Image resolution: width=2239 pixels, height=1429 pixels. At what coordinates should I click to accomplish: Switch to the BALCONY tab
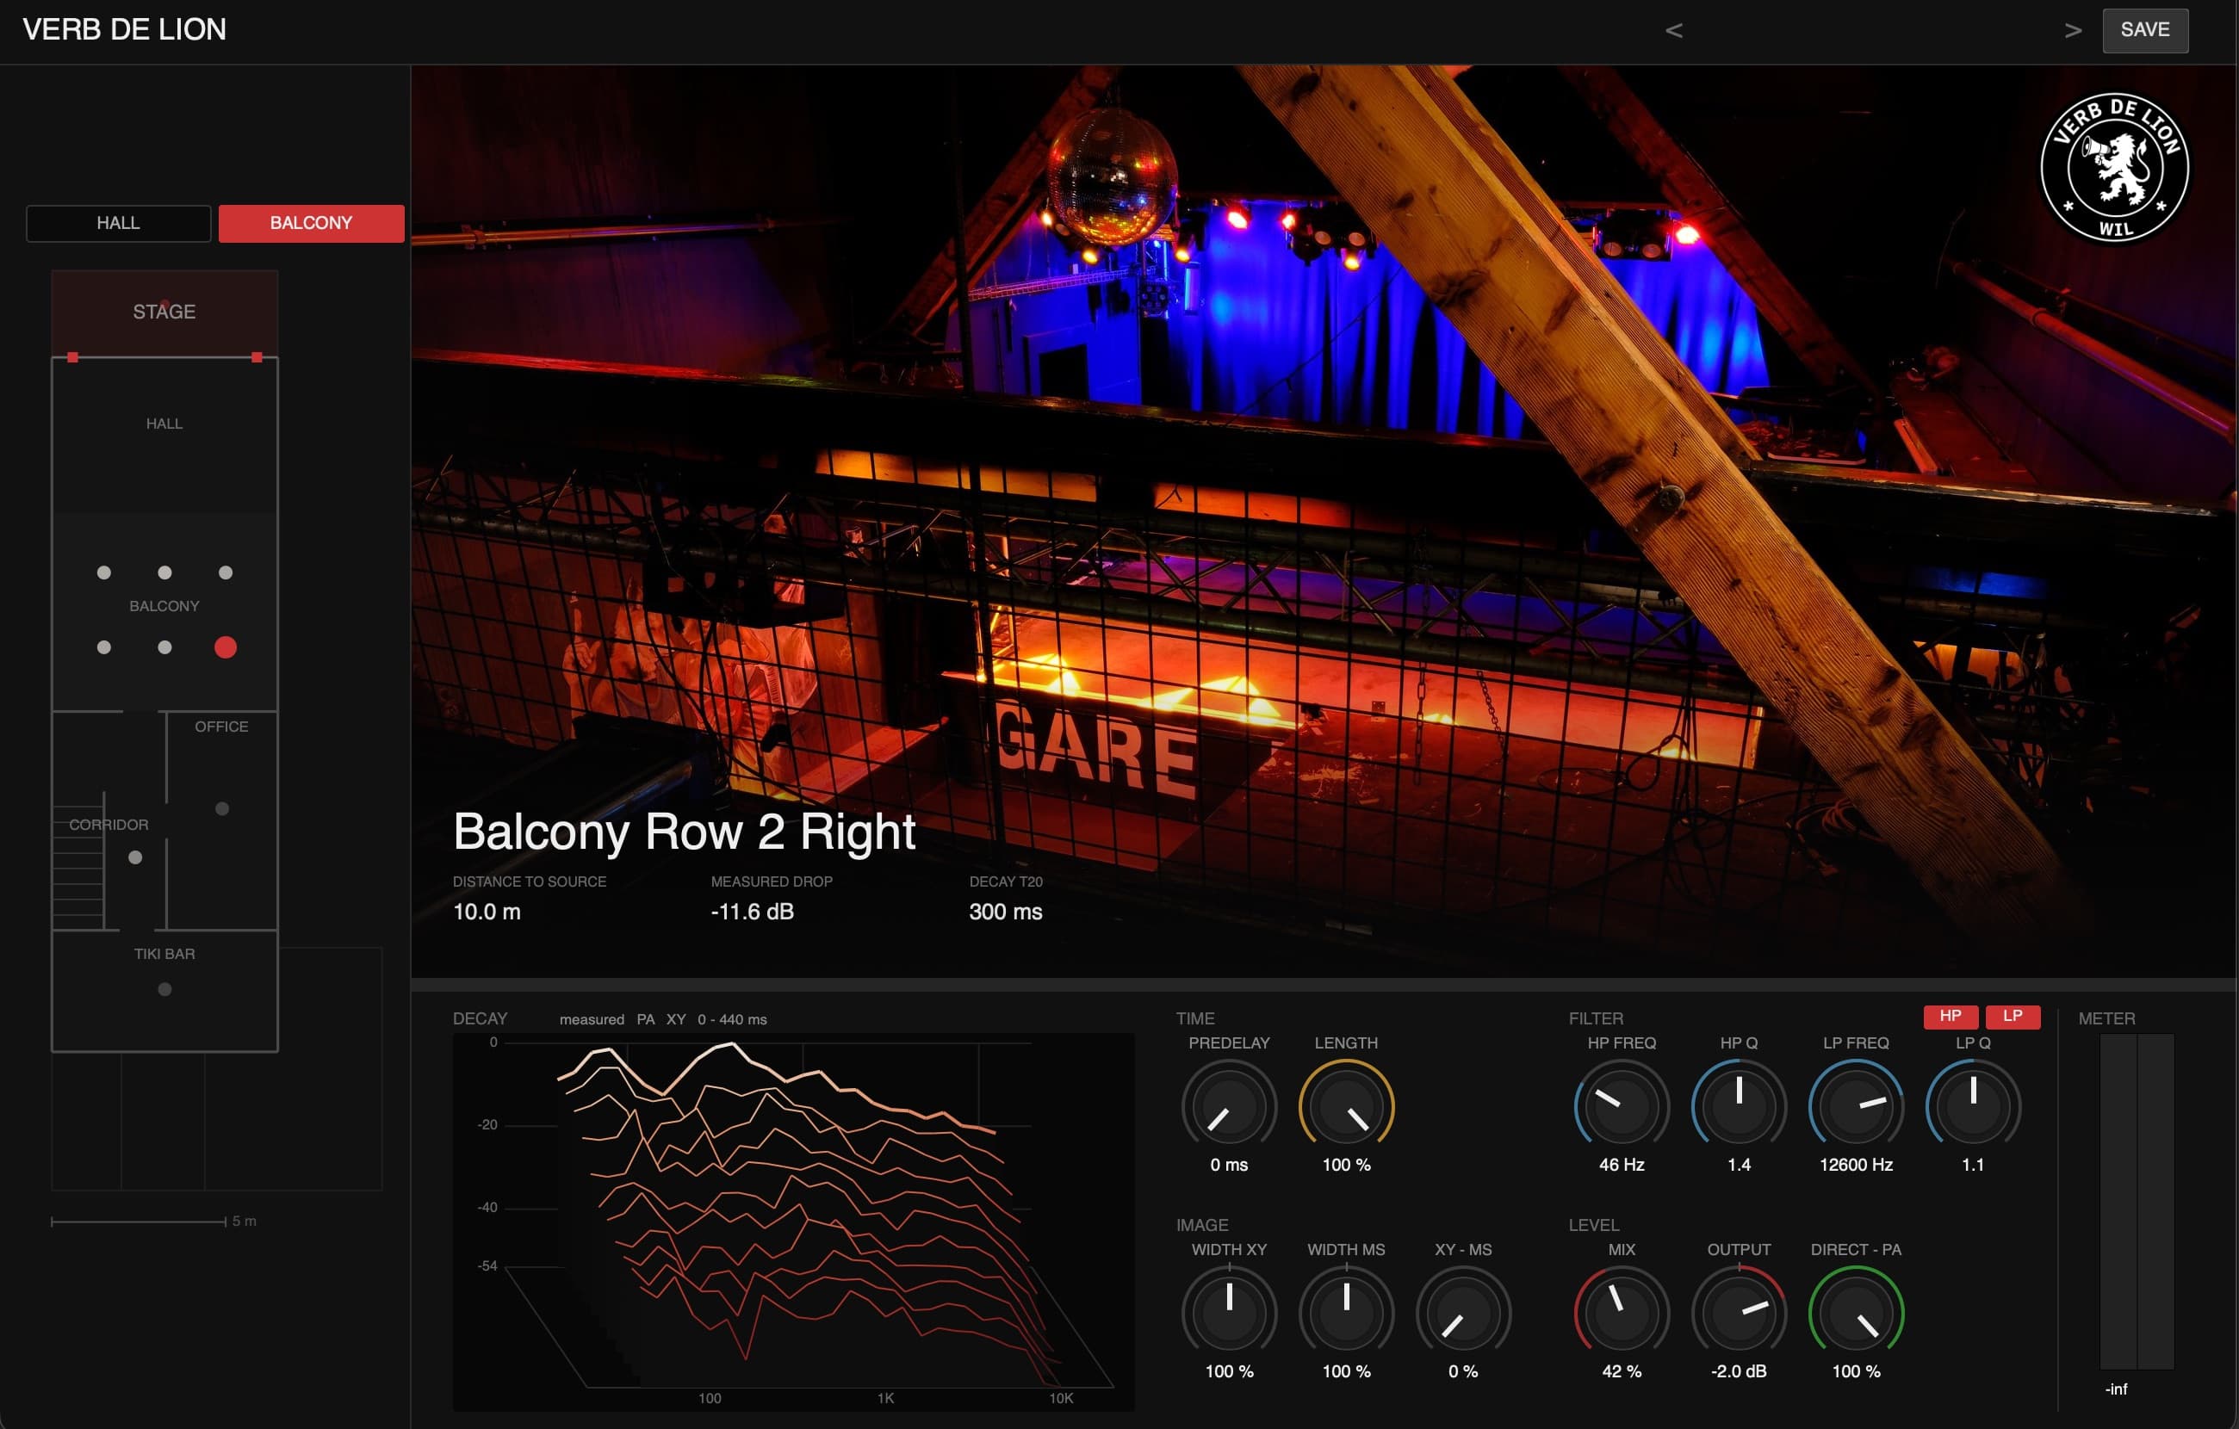pyautogui.click(x=312, y=223)
